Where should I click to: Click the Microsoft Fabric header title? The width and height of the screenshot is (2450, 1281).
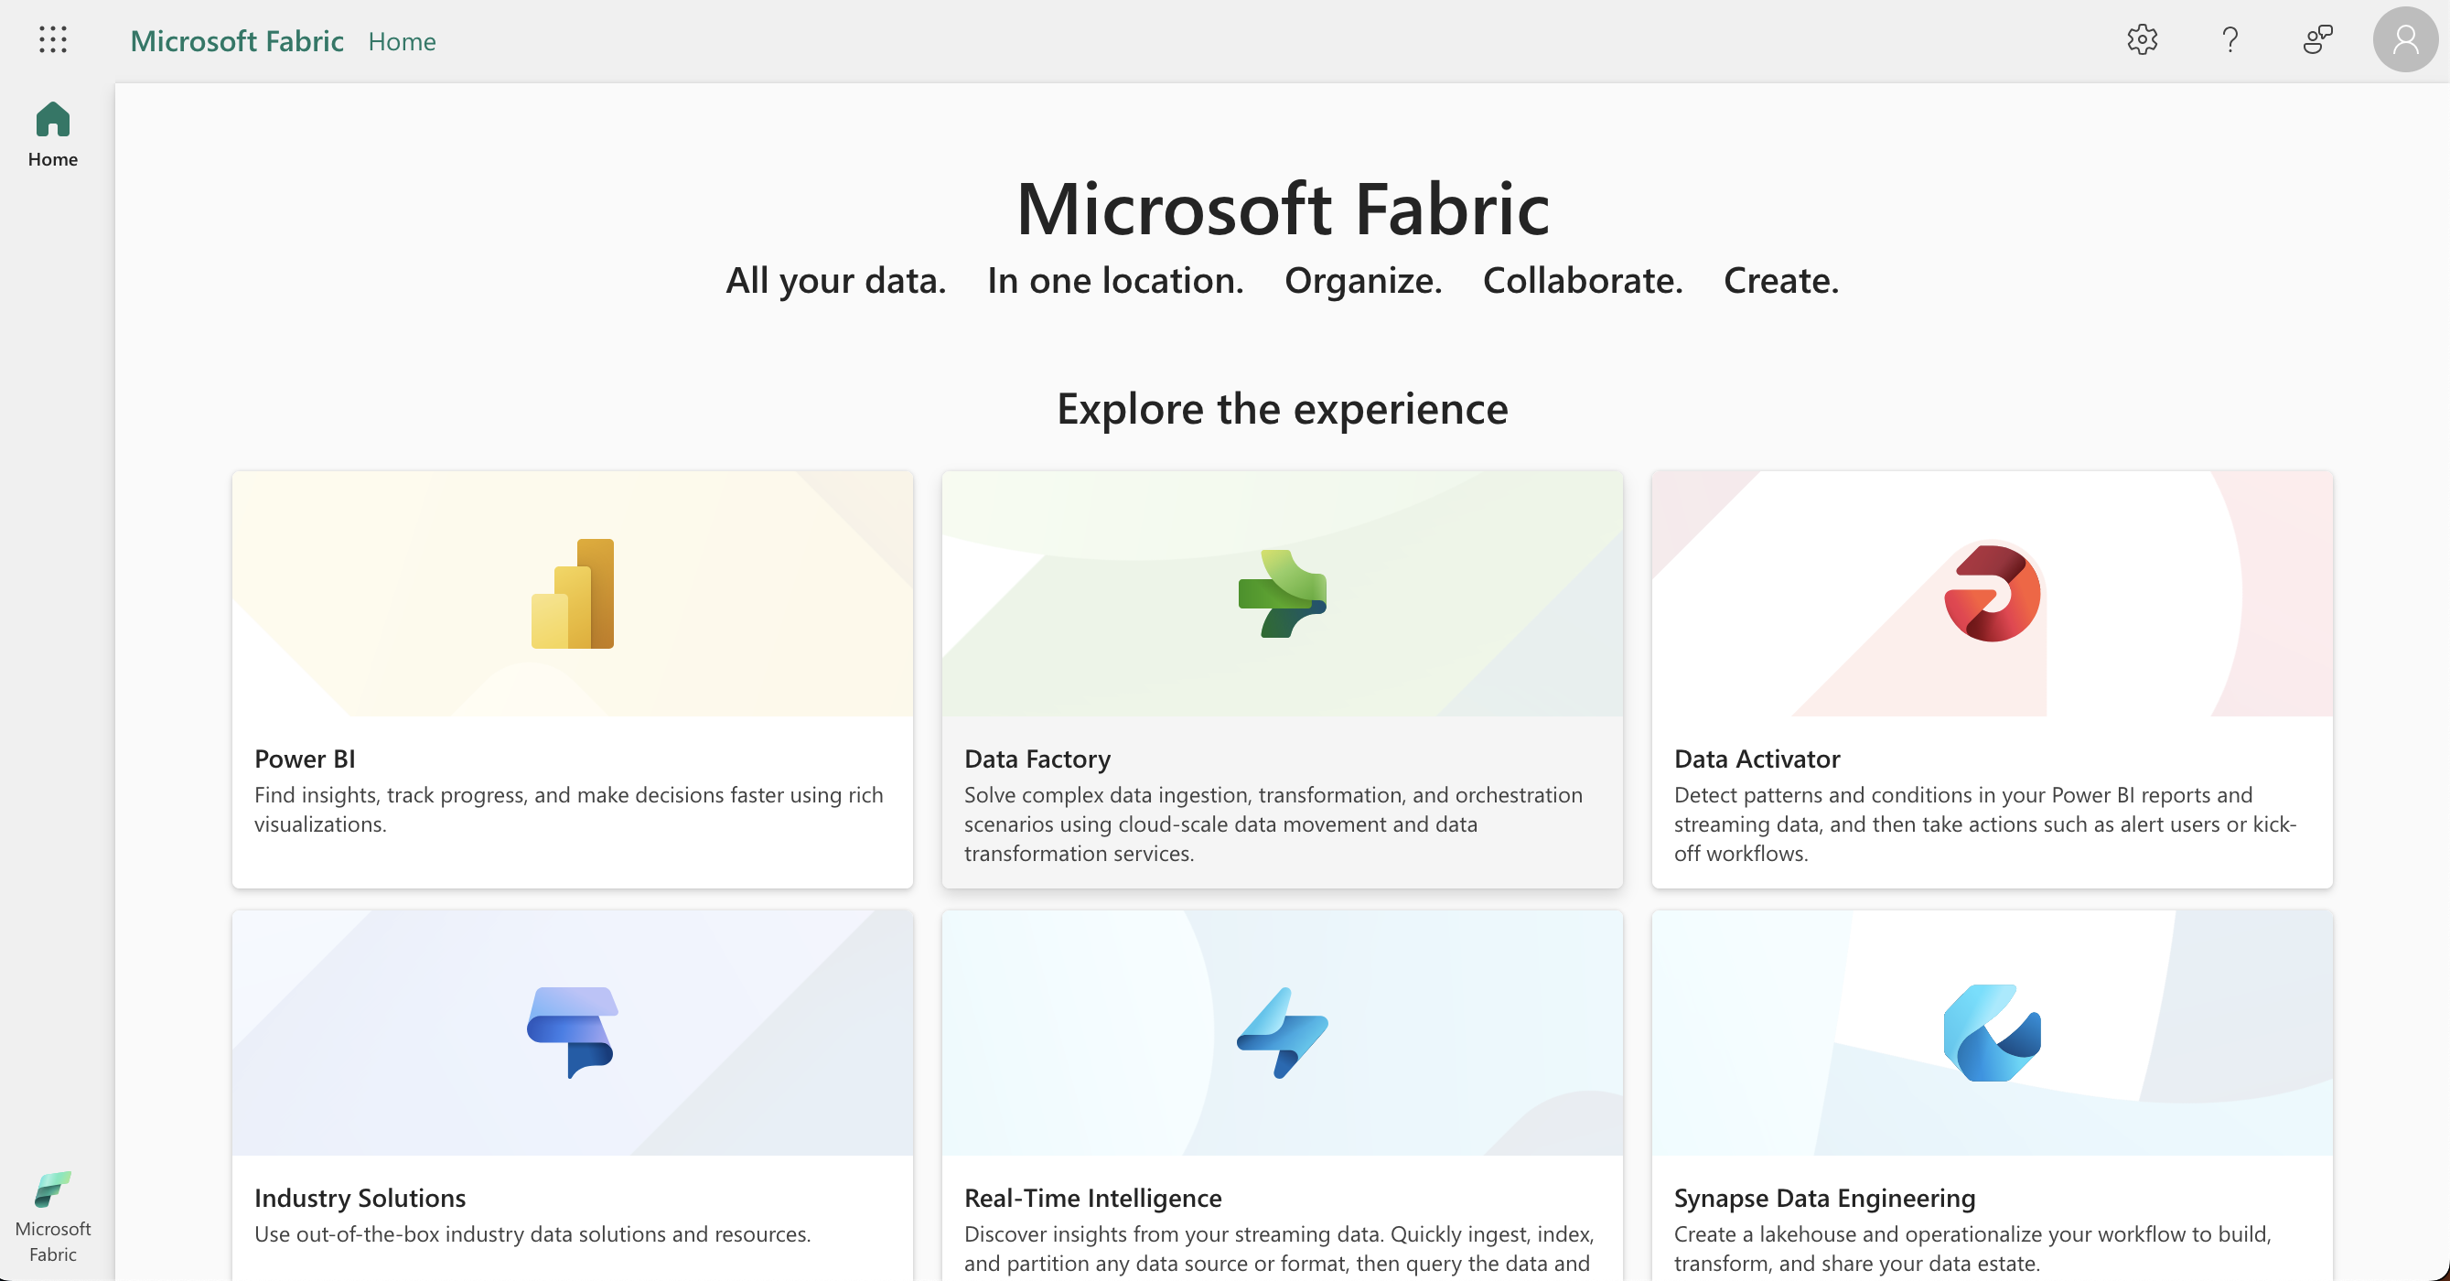coord(237,41)
